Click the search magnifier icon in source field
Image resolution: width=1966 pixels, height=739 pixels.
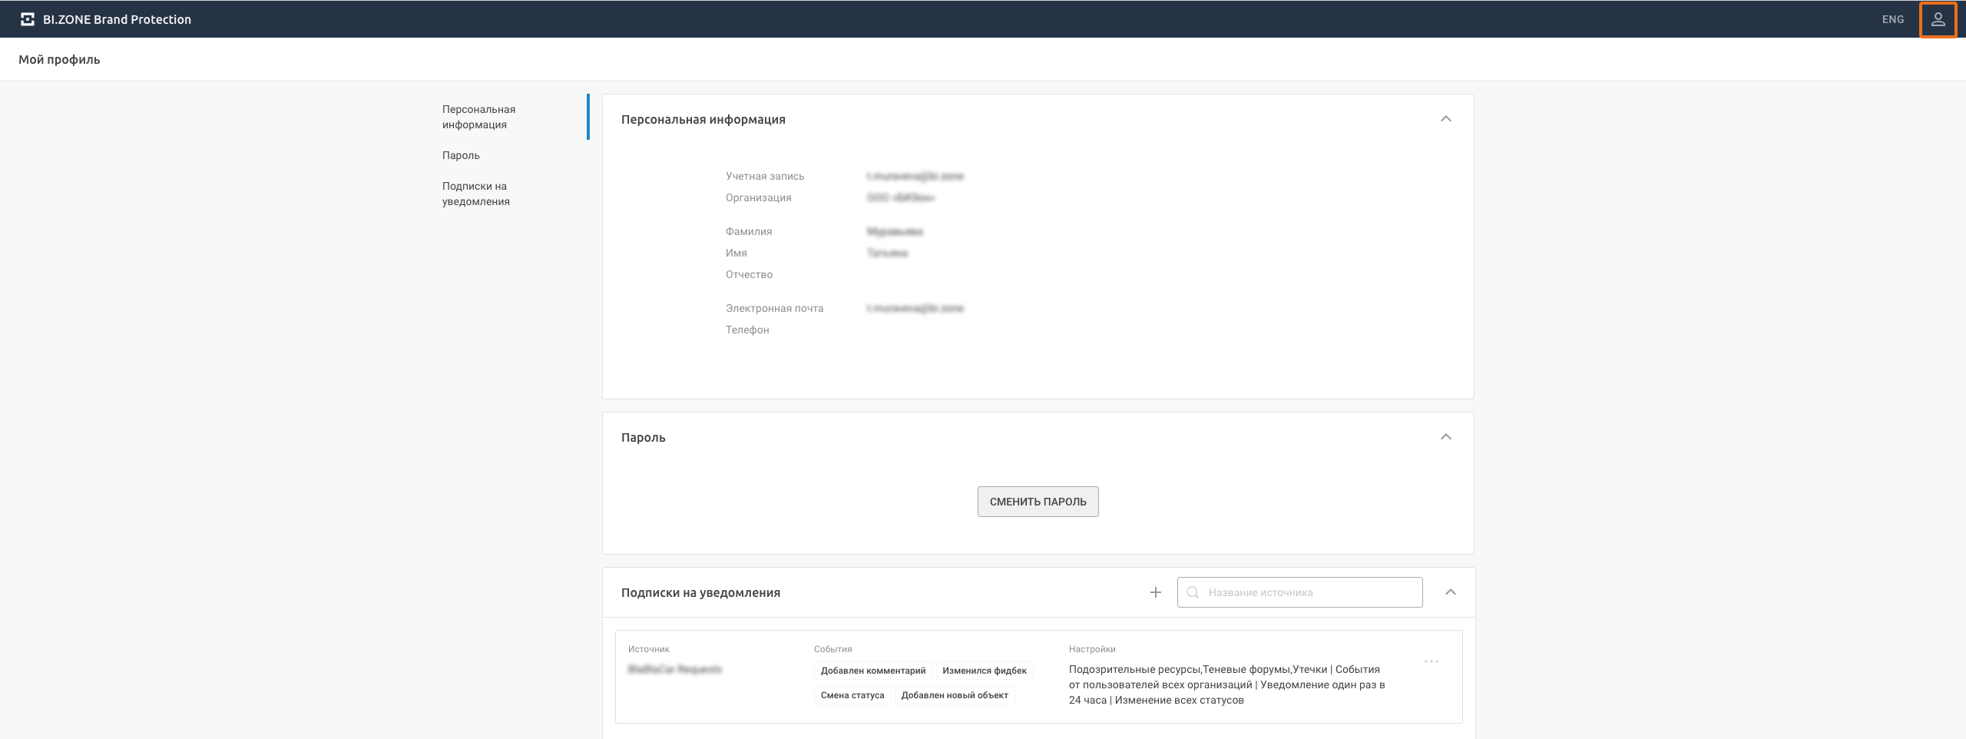coord(1193,592)
